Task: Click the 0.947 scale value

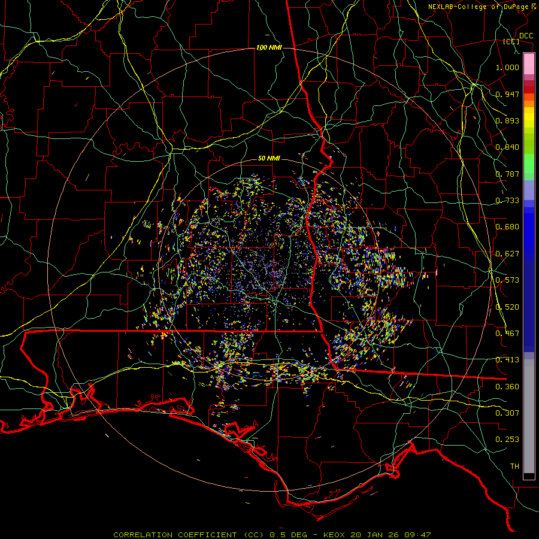Action: click(x=507, y=94)
